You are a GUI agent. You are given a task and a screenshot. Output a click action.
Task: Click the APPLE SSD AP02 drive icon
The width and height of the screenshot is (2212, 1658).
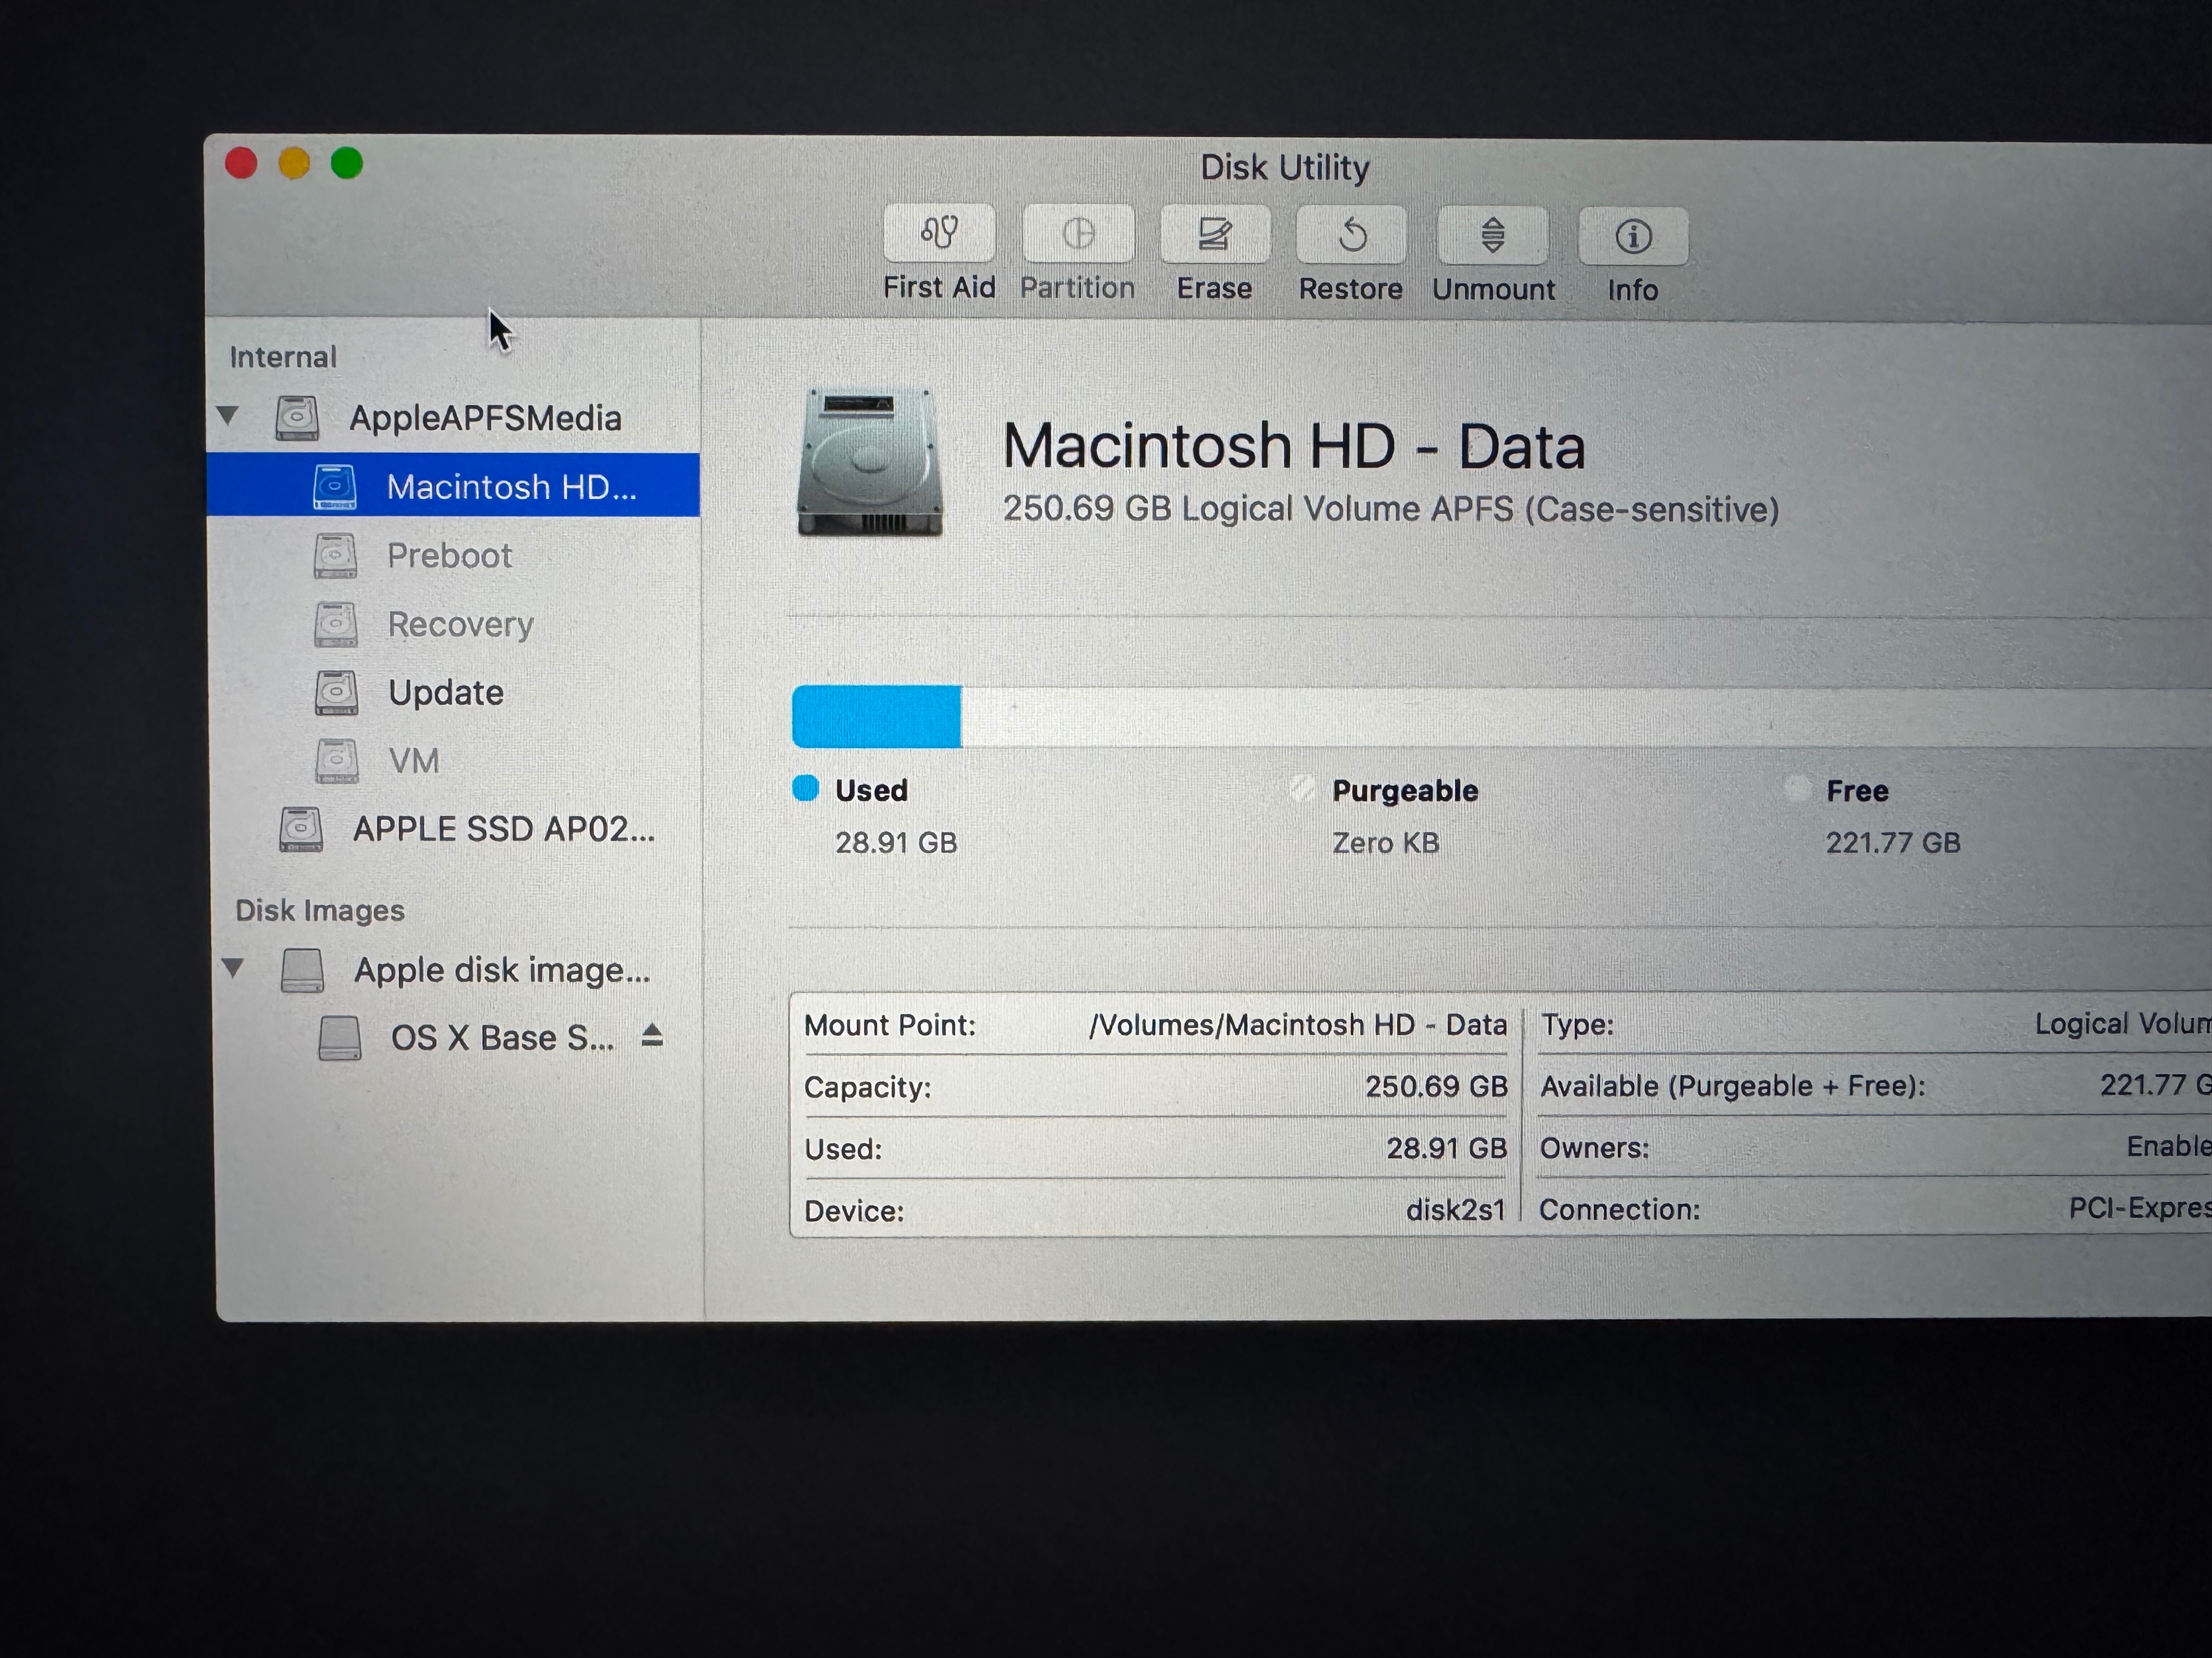tap(301, 830)
